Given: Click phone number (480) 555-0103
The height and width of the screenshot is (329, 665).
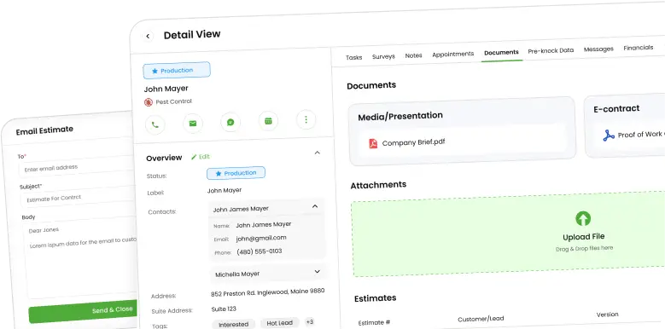Looking at the screenshot, I should (x=260, y=251).
